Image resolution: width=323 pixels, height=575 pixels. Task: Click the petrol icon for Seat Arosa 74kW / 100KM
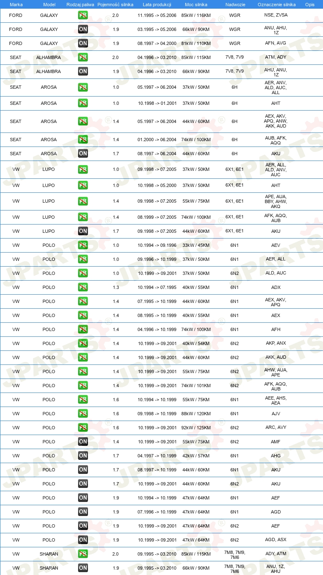(x=83, y=140)
